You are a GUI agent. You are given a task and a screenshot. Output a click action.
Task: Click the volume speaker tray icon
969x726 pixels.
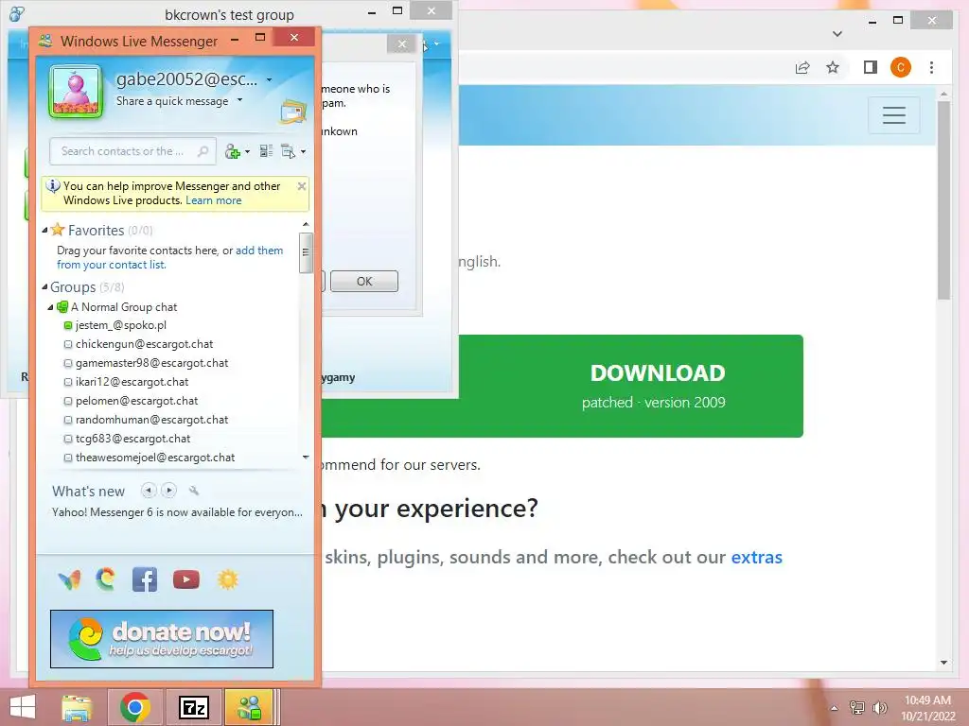point(879,708)
